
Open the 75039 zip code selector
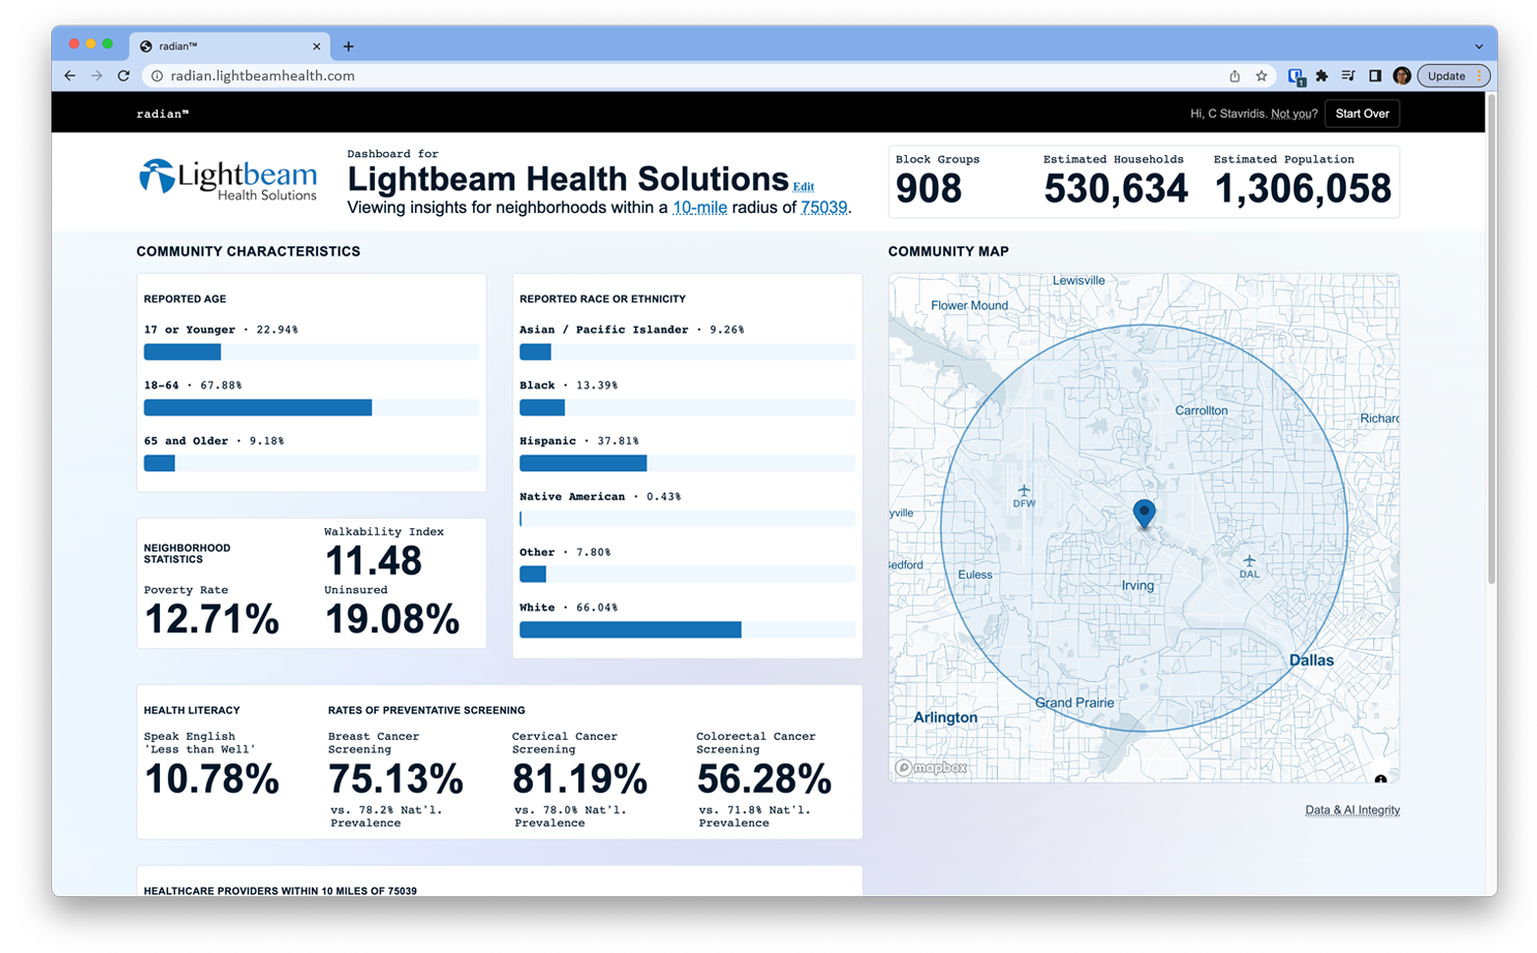point(823,208)
